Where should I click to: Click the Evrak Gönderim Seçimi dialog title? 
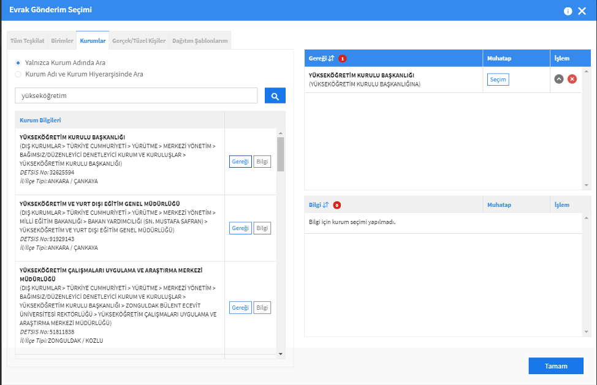[x=51, y=10]
